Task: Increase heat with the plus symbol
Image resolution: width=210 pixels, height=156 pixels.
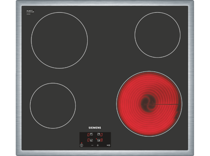Action: tap(98, 145)
